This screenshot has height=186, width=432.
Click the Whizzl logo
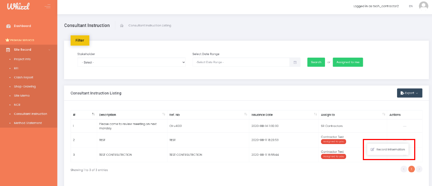tap(18, 6)
